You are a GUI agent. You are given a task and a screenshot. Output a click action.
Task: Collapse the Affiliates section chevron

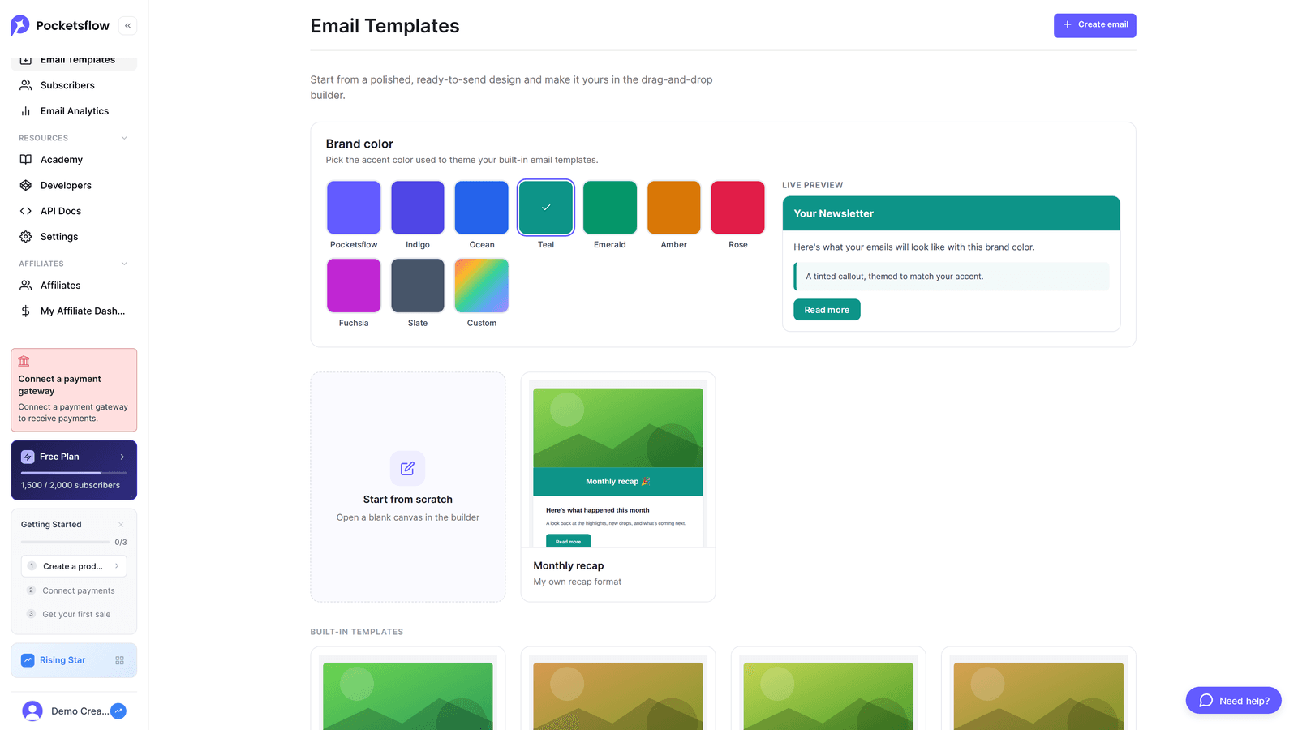[x=124, y=264]
